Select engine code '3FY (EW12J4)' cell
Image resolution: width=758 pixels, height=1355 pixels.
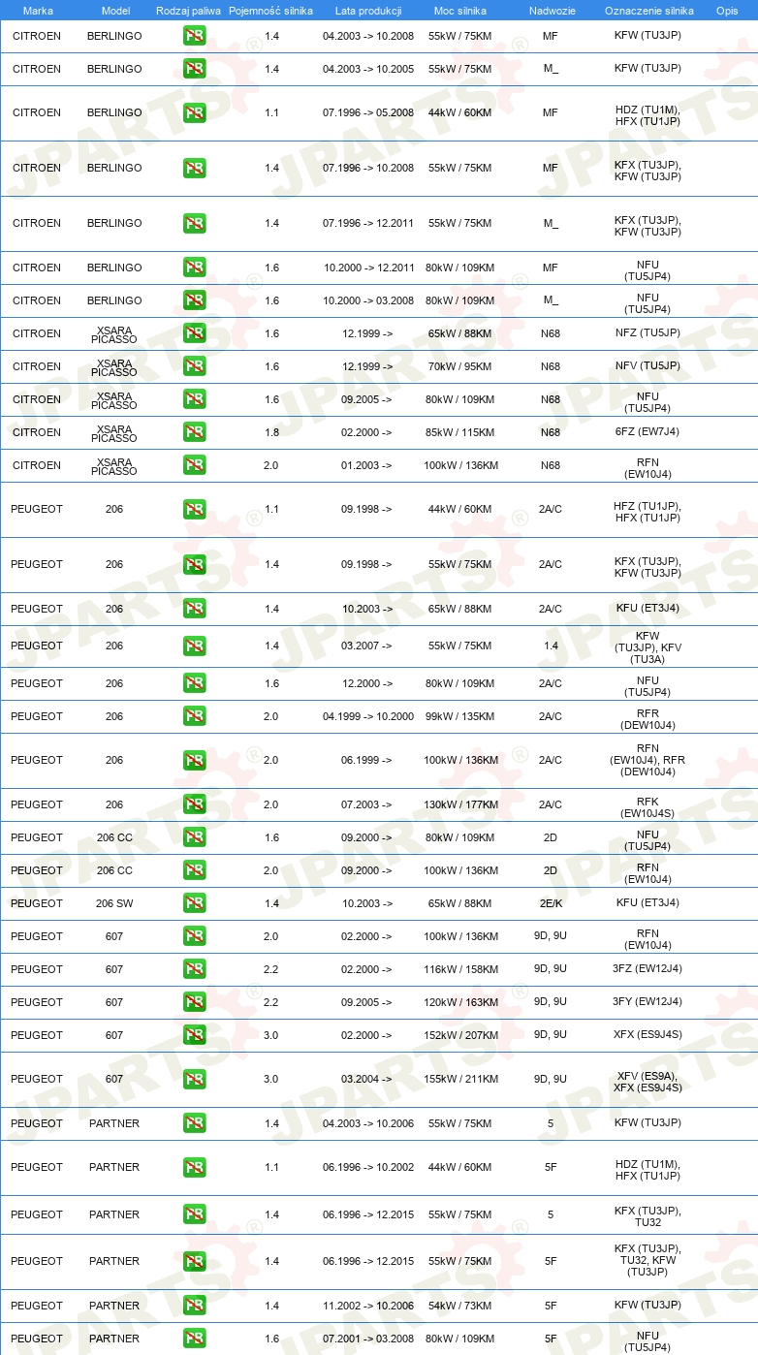647,1002
